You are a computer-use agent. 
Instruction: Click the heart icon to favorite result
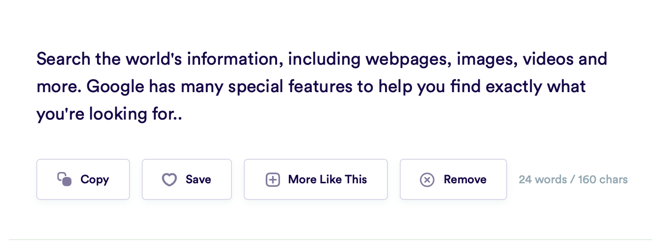click(169, 180)
